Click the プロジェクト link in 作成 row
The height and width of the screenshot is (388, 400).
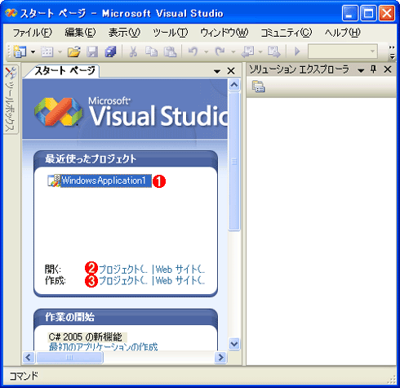click(x=123, y=280)
